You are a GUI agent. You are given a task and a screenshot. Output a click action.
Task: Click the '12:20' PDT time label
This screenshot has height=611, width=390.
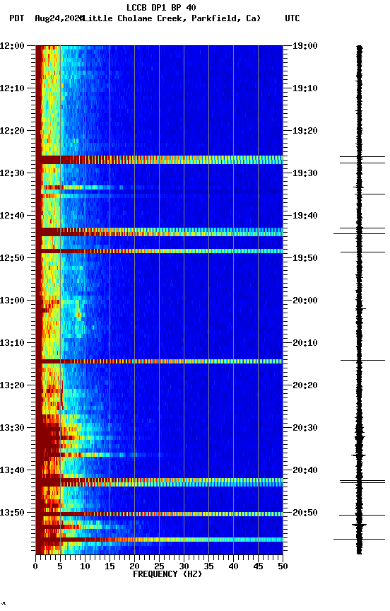click(12, 131)
